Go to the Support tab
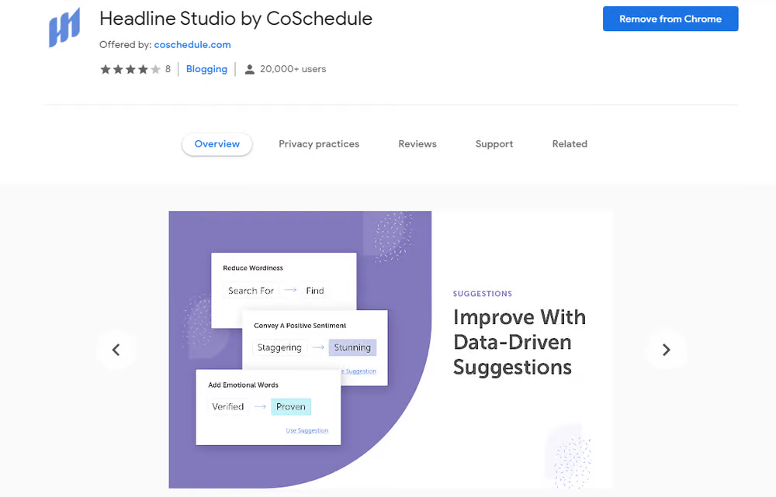Screen dimensions: 776x497 (494, 144)
